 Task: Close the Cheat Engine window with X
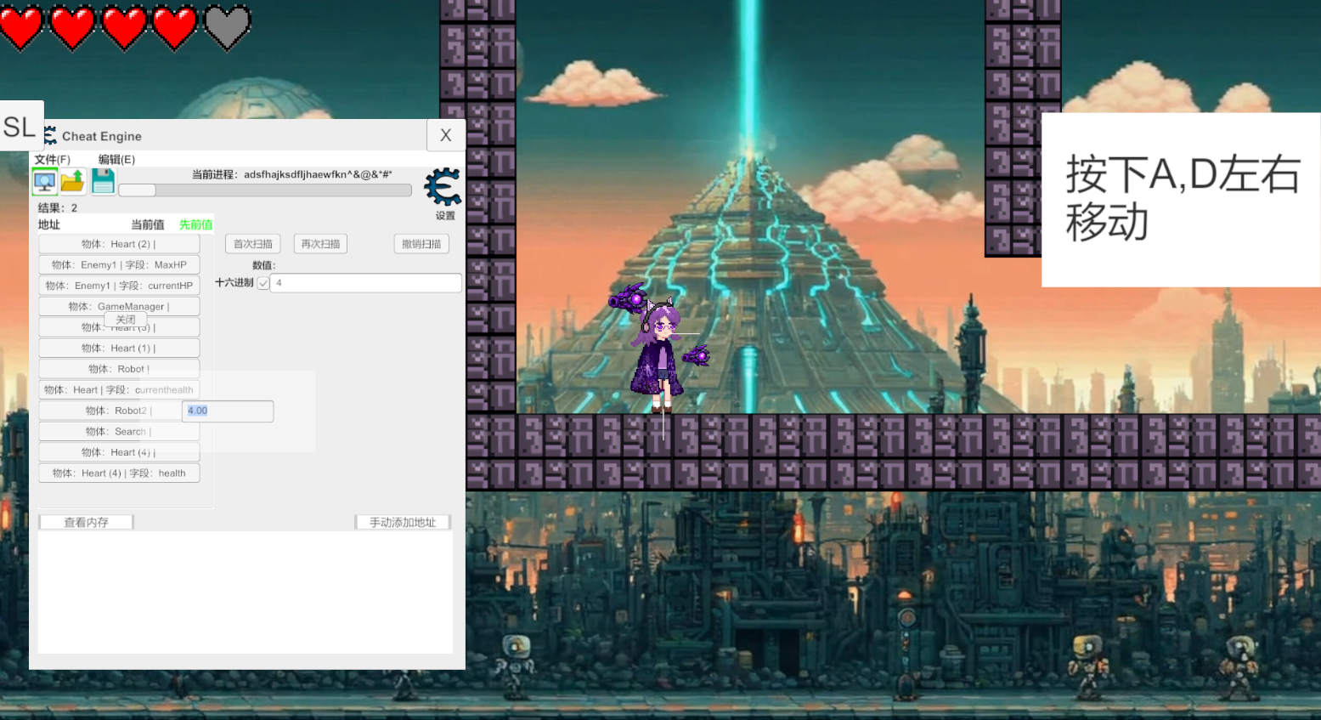click(x=445, y=135)
